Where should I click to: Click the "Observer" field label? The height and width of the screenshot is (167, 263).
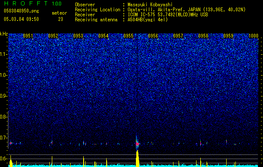pyautogui.click(x=85, y=5)
